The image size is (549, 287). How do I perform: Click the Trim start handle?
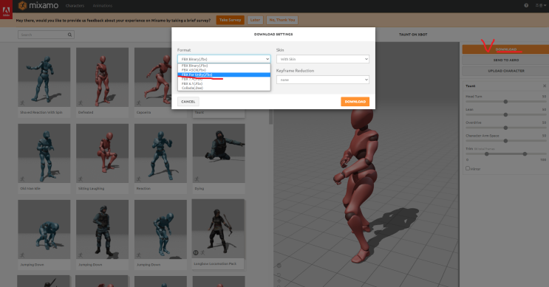(486, 153)
